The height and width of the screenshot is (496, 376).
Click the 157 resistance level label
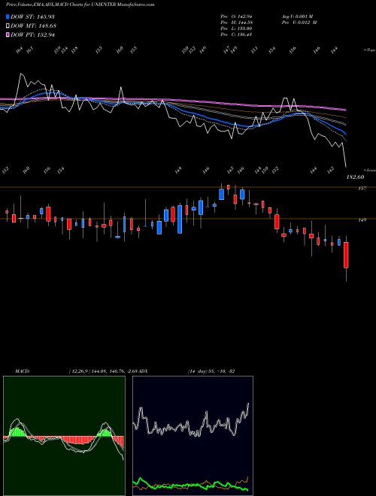[362, 189]
